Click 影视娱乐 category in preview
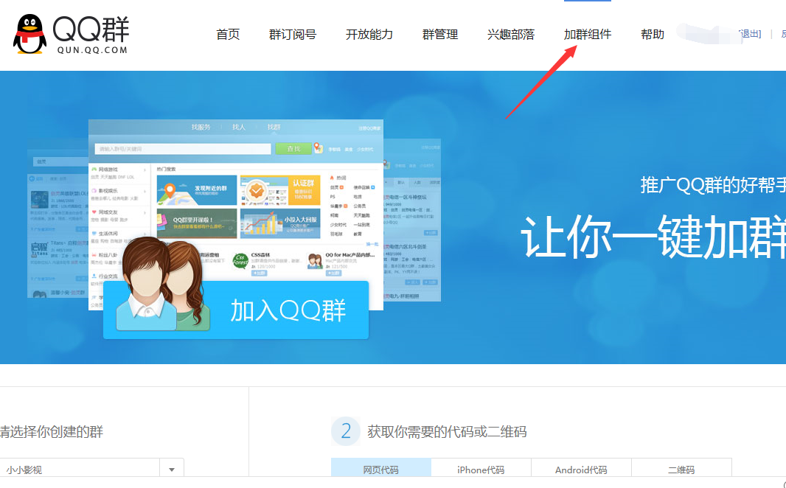The height and width of the screenshot is (488, 786). pyautogui.click(x=108, y=191)
